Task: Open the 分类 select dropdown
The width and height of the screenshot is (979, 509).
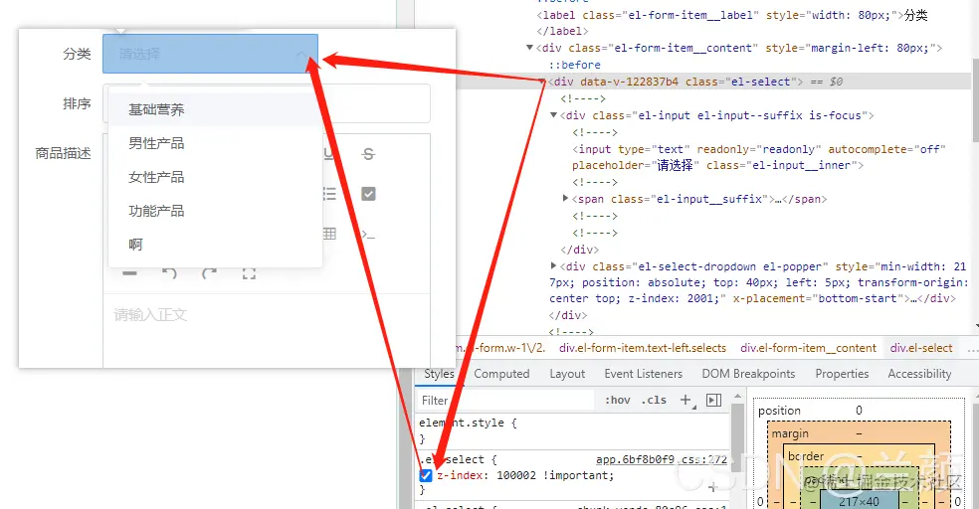Action: point(210,54)
